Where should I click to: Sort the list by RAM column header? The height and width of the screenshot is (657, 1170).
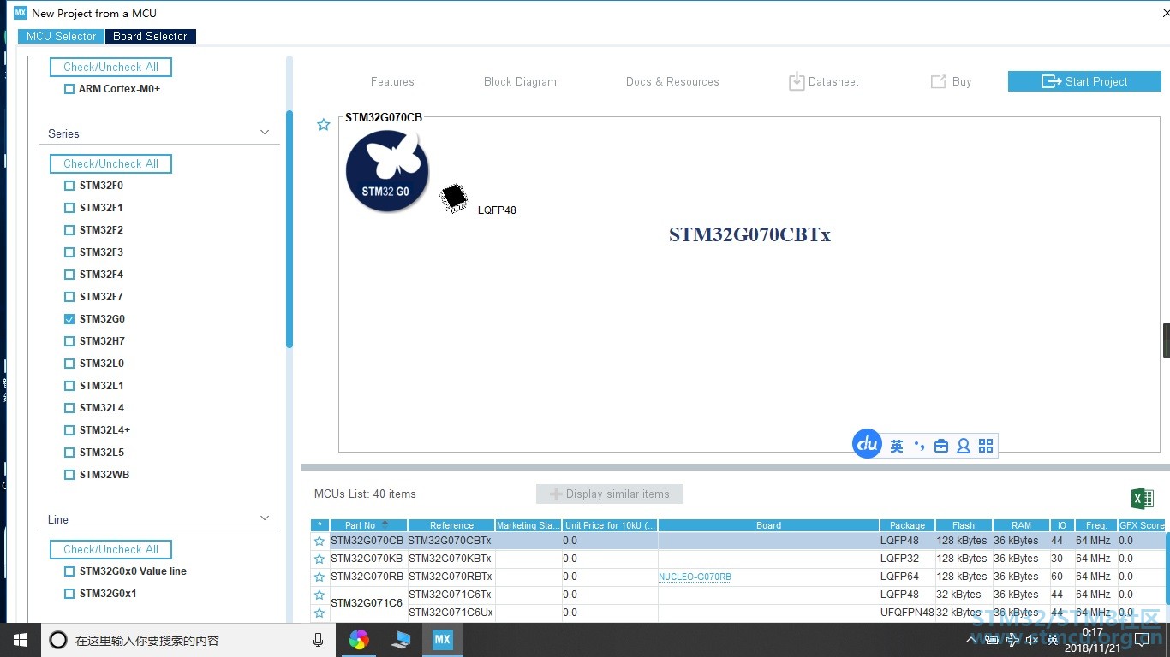pyautogui.click(x=1021, y=525)
